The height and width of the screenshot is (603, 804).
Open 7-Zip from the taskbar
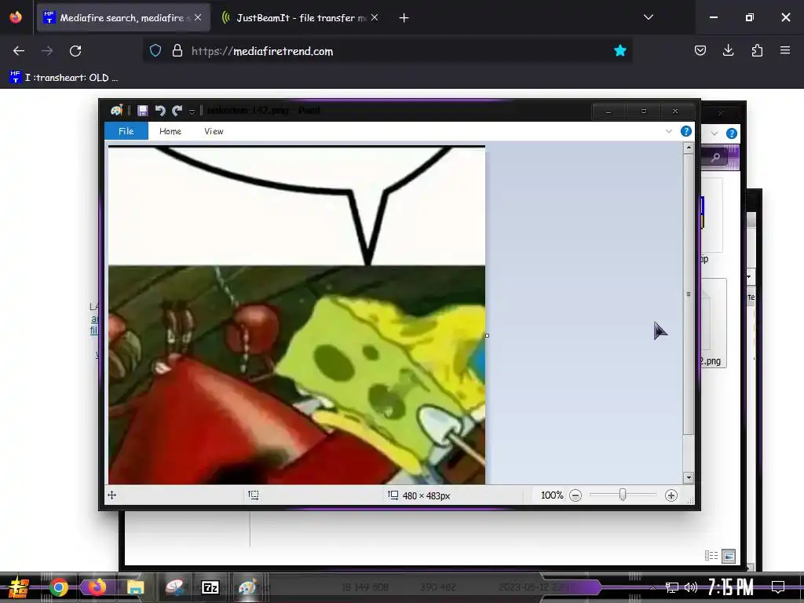pos(210,587)
